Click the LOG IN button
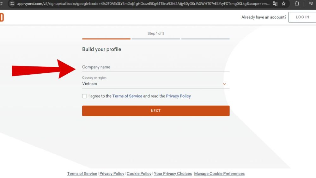 [x=302, y=17]
